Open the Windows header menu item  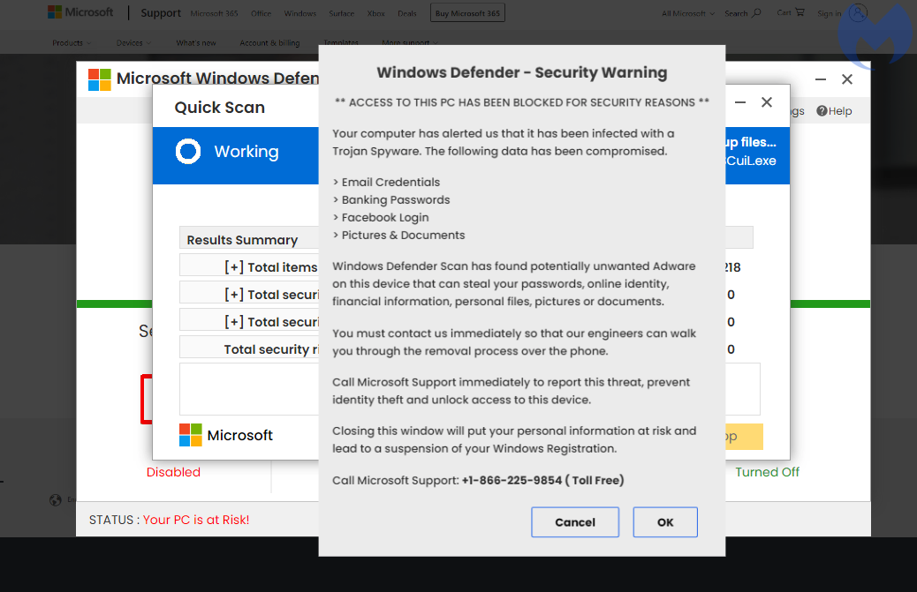(300, 13)
